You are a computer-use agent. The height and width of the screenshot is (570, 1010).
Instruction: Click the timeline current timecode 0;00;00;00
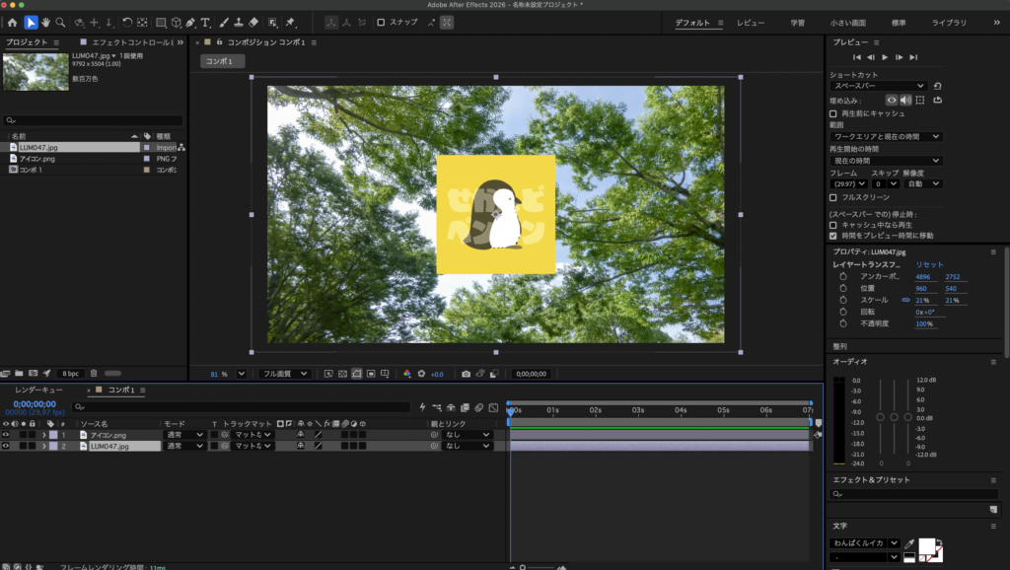tap(35, 403)
